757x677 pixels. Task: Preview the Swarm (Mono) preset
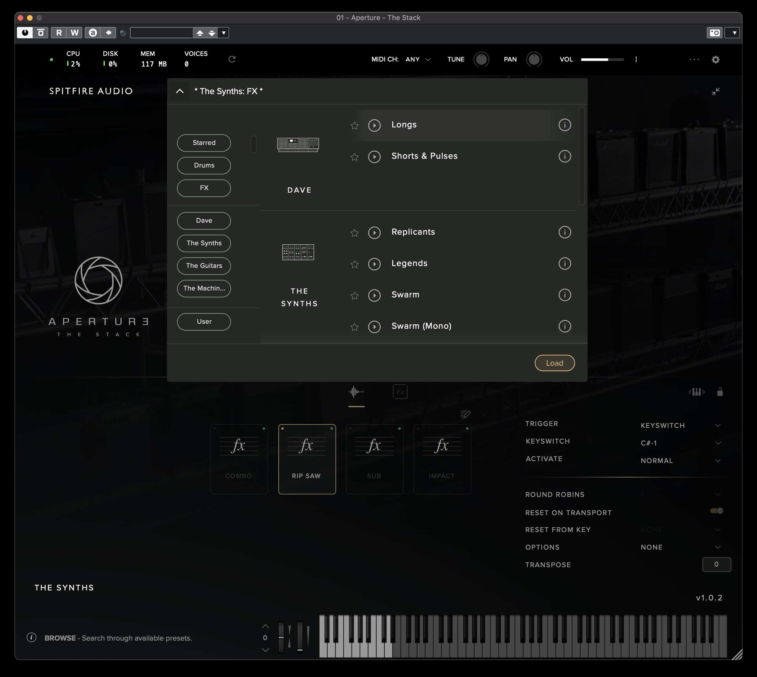point(374,327)
